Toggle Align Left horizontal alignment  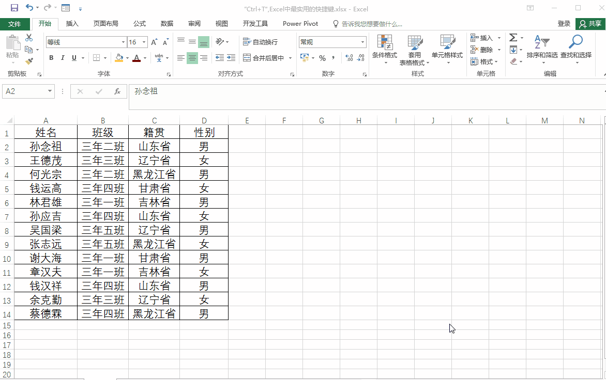tap(181, 58)
